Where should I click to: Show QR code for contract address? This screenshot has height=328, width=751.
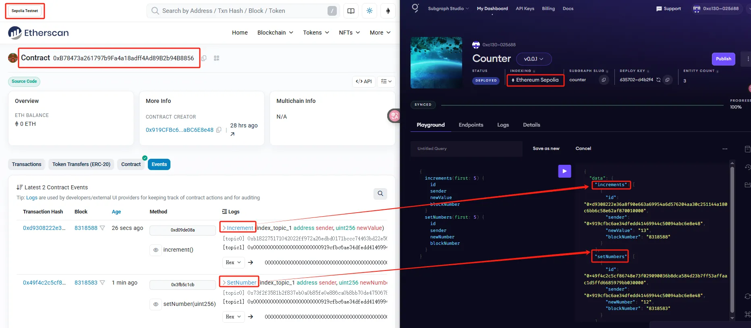217,58
